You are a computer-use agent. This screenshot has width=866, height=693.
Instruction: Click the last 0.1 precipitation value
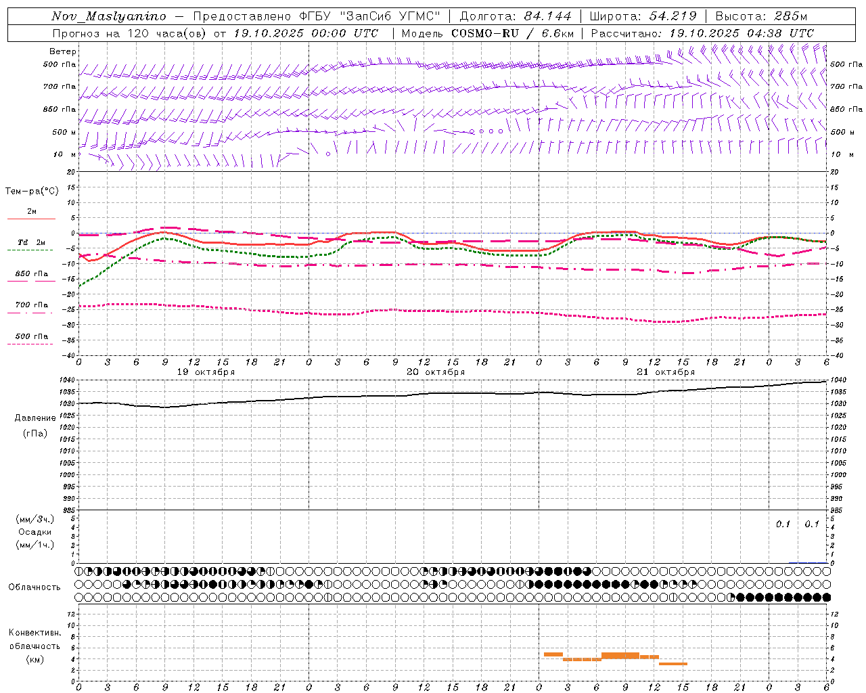click(811, 524)
